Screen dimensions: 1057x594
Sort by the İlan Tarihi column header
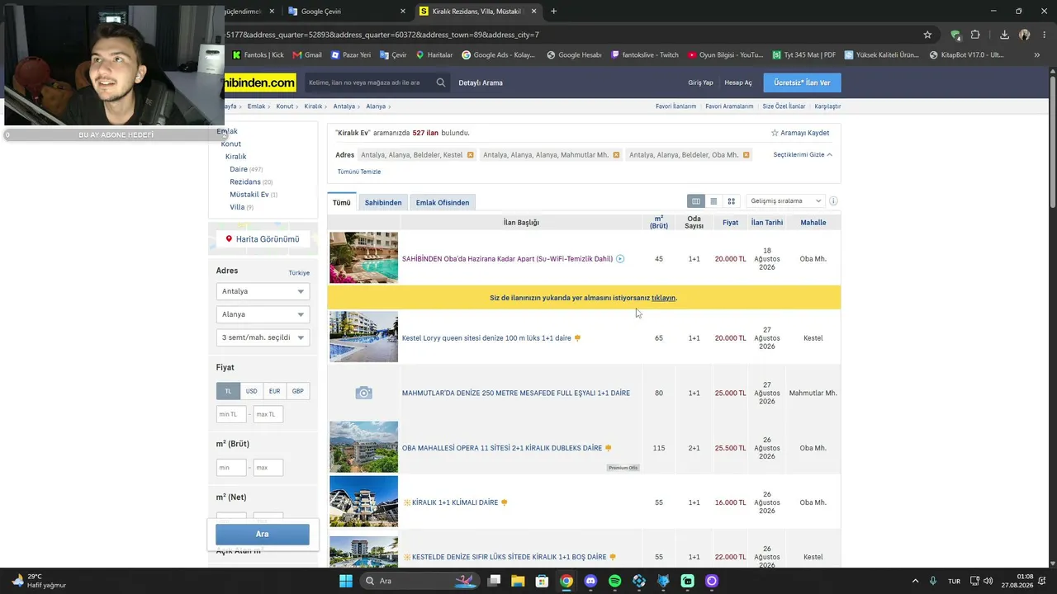(x=767, y=223)
